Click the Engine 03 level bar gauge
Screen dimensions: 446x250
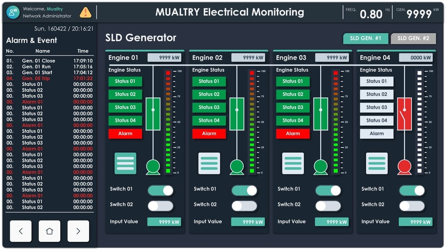(336, 121)
